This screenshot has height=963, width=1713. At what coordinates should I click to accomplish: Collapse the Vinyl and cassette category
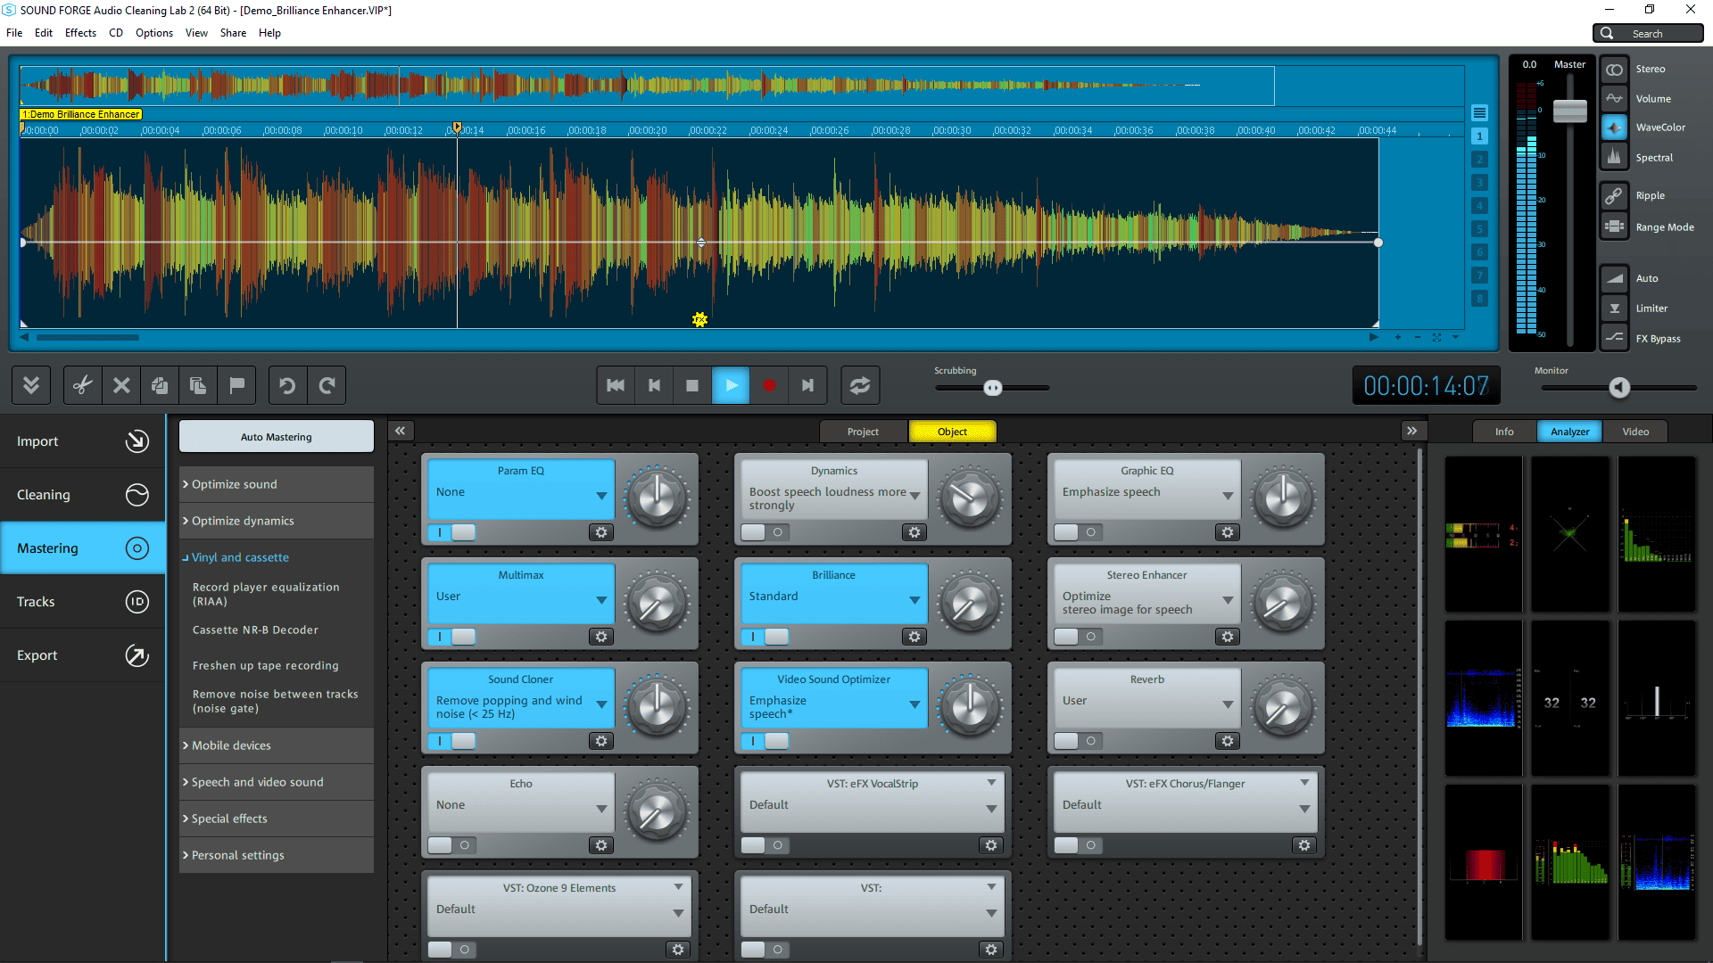(277, 557)
